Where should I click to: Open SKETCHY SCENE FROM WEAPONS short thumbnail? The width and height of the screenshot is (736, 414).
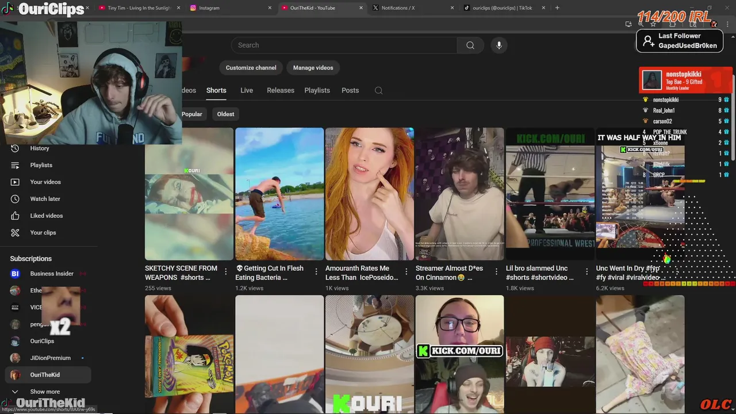tap(189, 194)
